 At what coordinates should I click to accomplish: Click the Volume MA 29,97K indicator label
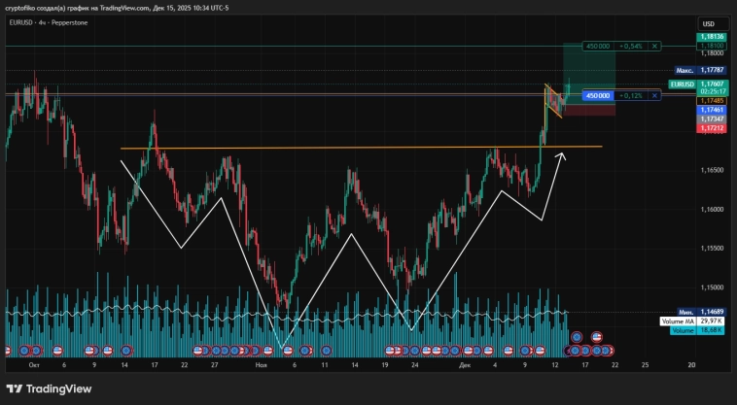692,321
